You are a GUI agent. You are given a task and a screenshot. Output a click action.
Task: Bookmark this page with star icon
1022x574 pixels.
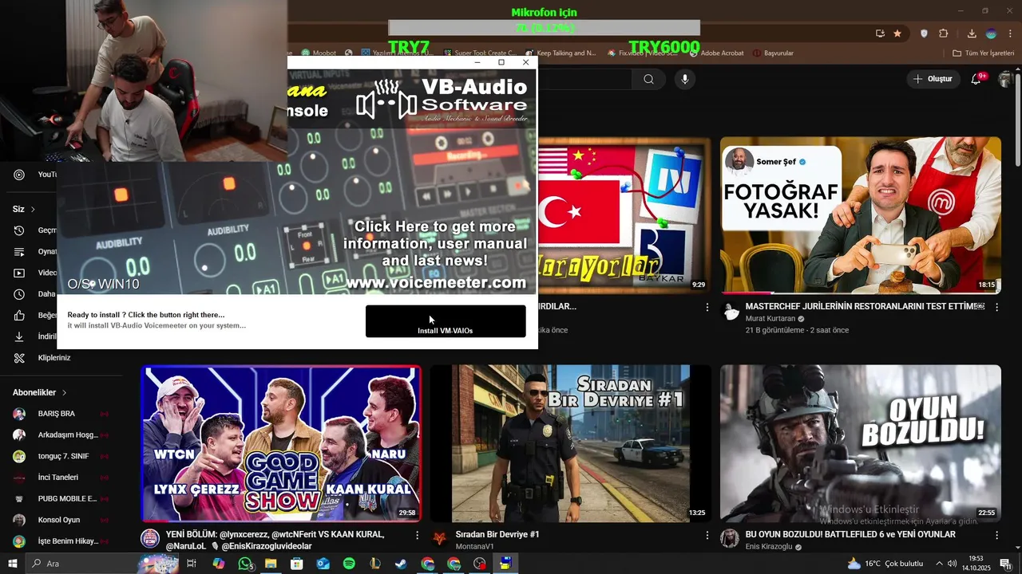[897, 33]
